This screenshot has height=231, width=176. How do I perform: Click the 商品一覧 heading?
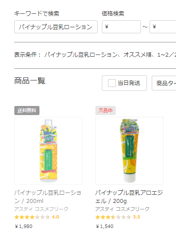tap(30, 81)
